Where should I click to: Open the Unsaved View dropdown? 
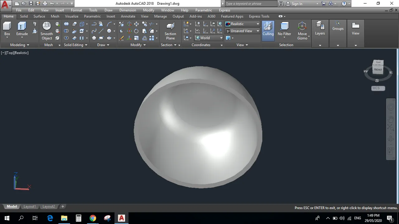point(242,31)
